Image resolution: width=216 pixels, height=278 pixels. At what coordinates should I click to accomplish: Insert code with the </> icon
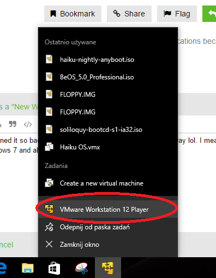[x=28, y=124]
